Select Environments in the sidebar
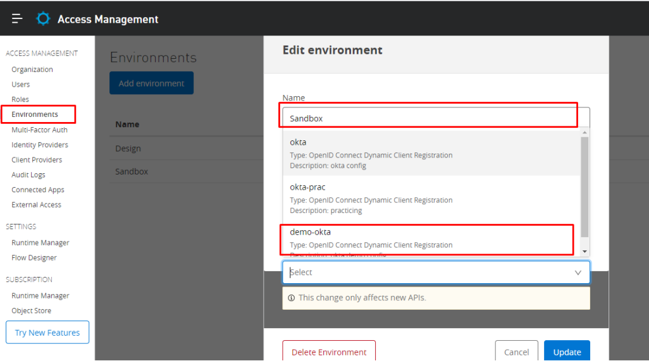 coord(35,114)
